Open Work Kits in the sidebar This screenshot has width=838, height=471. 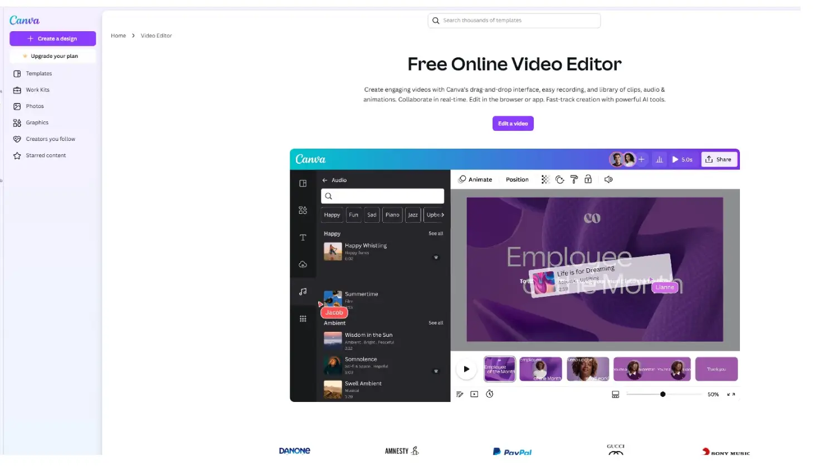[37, 90]
